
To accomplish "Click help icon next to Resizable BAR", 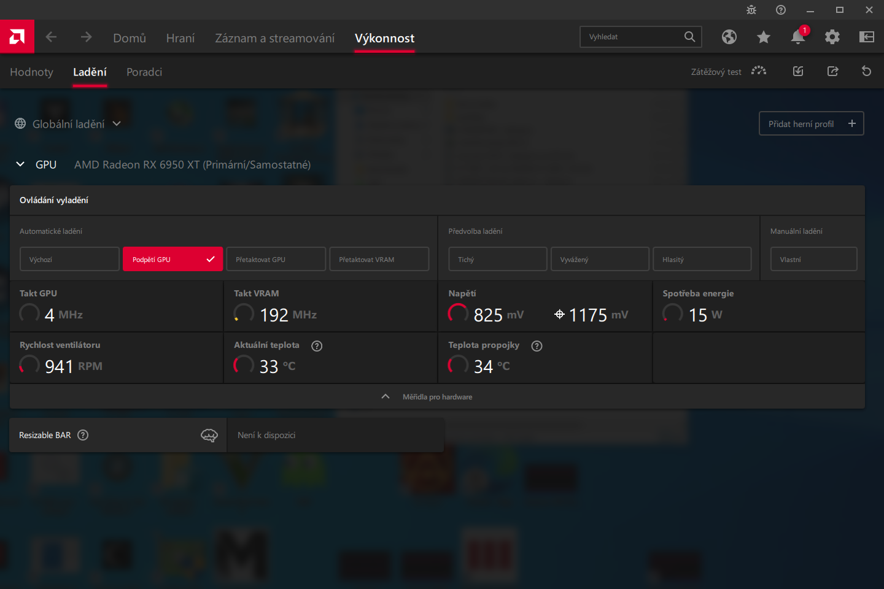I will tap(83, 435).
